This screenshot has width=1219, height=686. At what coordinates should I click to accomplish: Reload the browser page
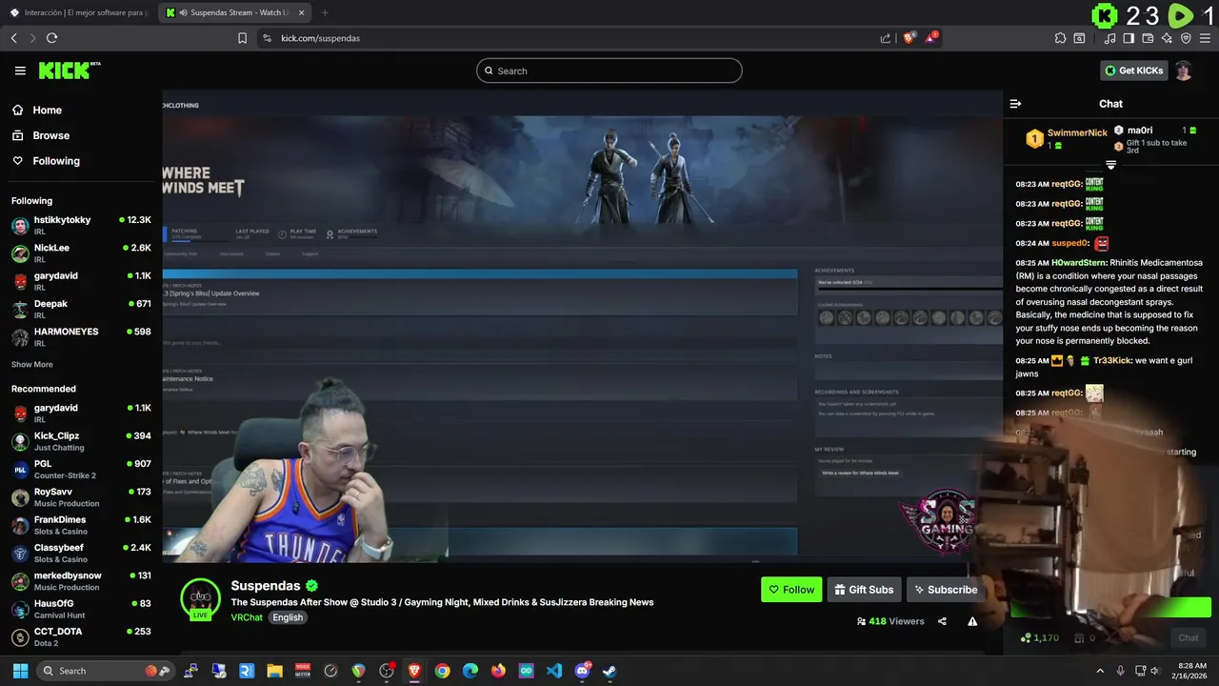point(51,38)
